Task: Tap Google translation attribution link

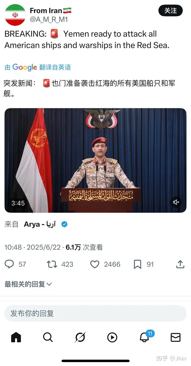Action: tap(38, 67)
